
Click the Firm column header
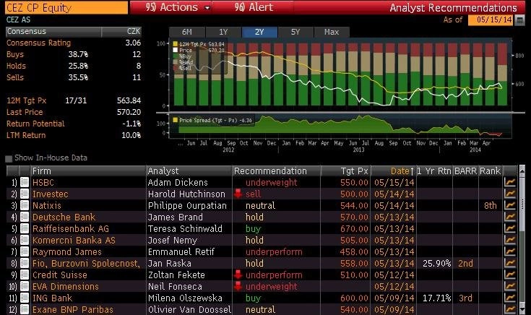(x=88, y=171)
